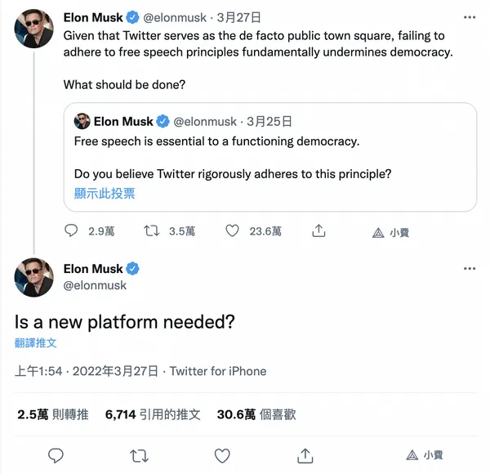Share the parent tweet via upload icon
Image resolution: width=490 pixels, height=474 pixels.
pyautogui.click(x=318, y=230)
